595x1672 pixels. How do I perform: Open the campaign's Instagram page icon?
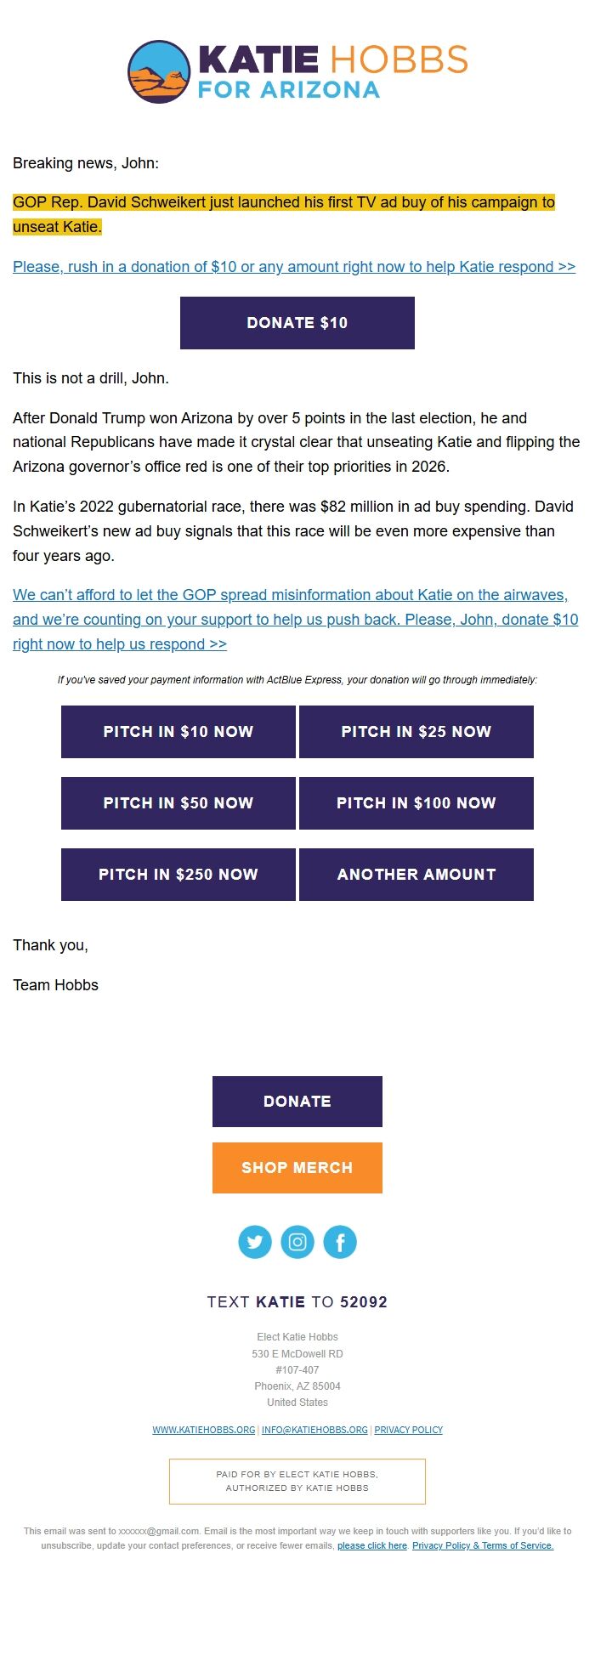[x=297, y=1241]
